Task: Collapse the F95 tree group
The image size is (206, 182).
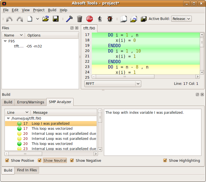Action: (x=5, y=41)
